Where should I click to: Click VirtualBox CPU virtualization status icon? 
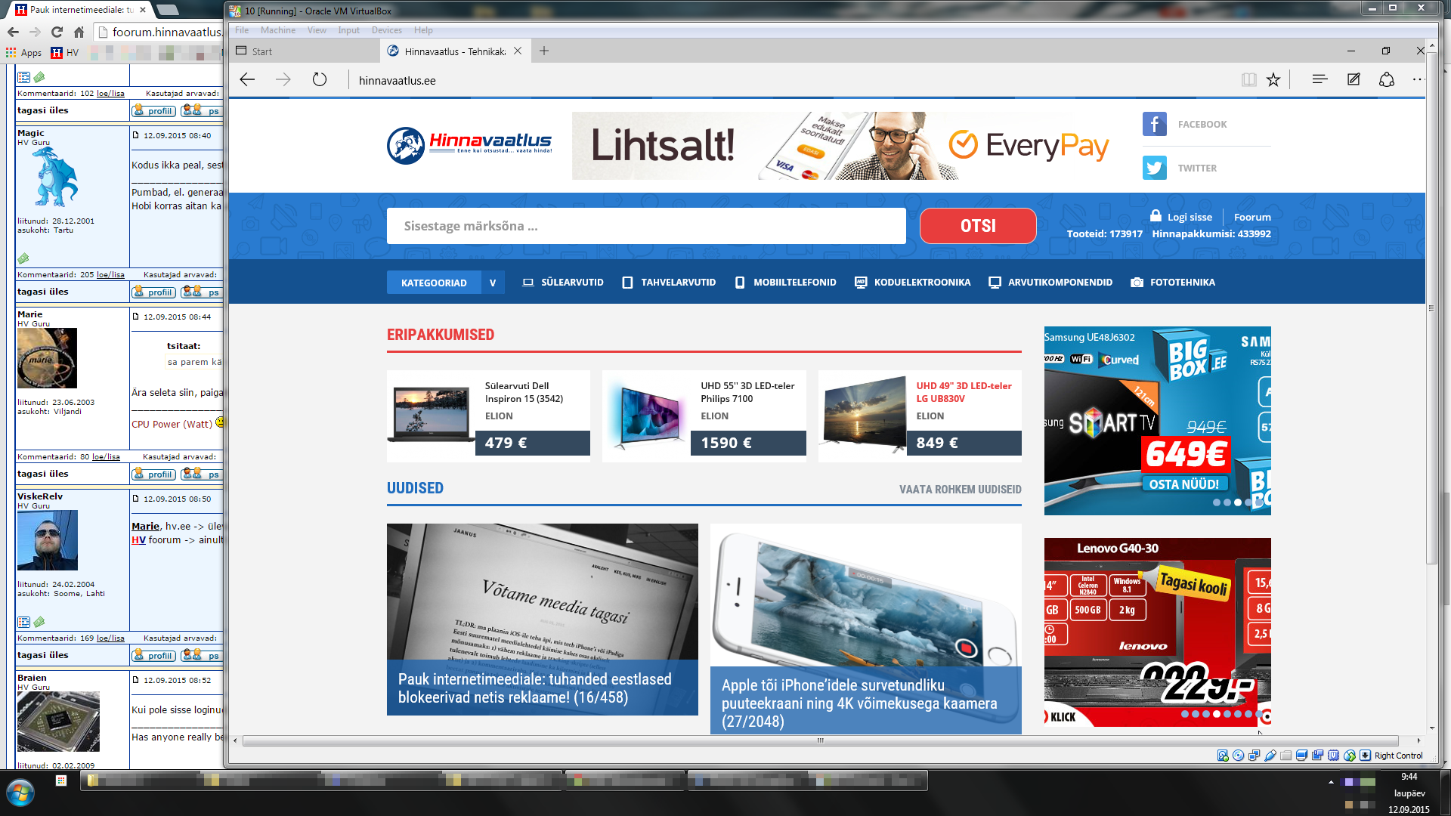(1334, 756)
